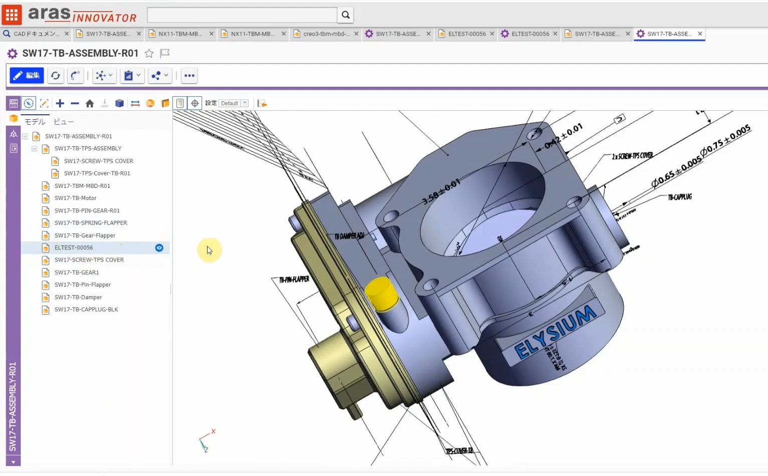Click the orange cube model panel icon
This screenshot has width=768, height=476.
(x=13, y=119)
